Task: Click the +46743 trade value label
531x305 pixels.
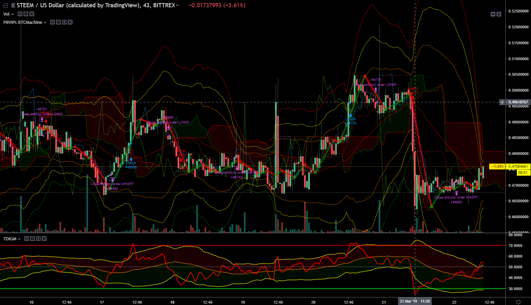Action: pyautogui.click(x=236, y=177)
